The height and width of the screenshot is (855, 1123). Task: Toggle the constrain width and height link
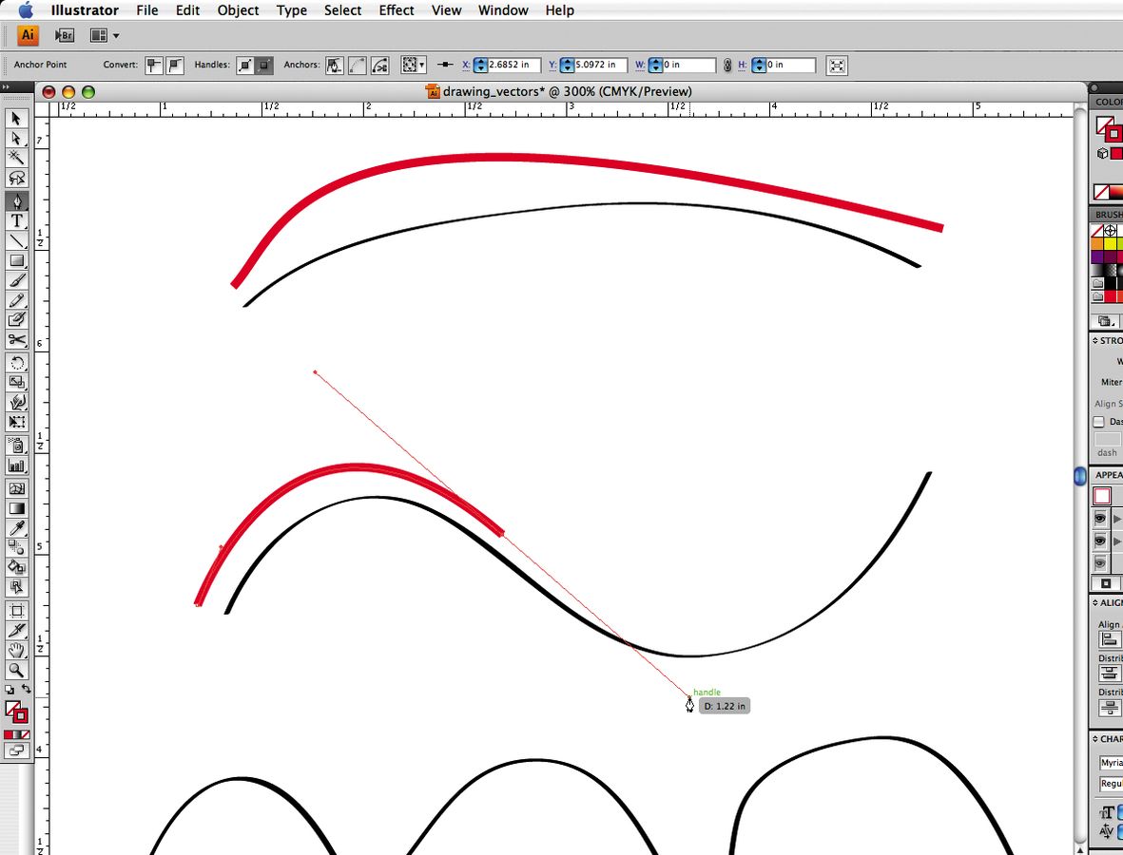click(x=727, y=66)
